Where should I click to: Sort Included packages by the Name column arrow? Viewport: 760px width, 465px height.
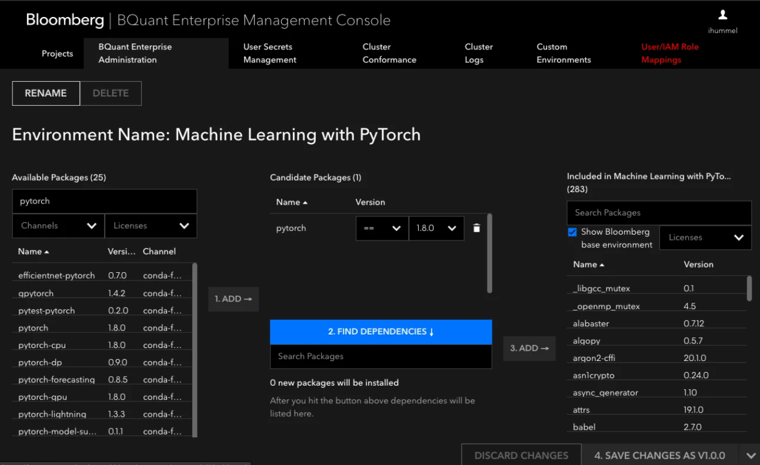pyautogui.click(x=602, y=264)
